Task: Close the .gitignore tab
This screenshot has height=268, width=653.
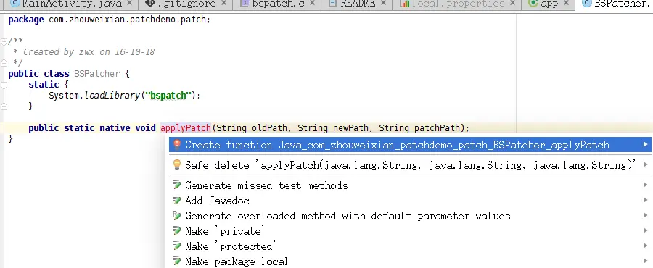Action: [224, 4]
